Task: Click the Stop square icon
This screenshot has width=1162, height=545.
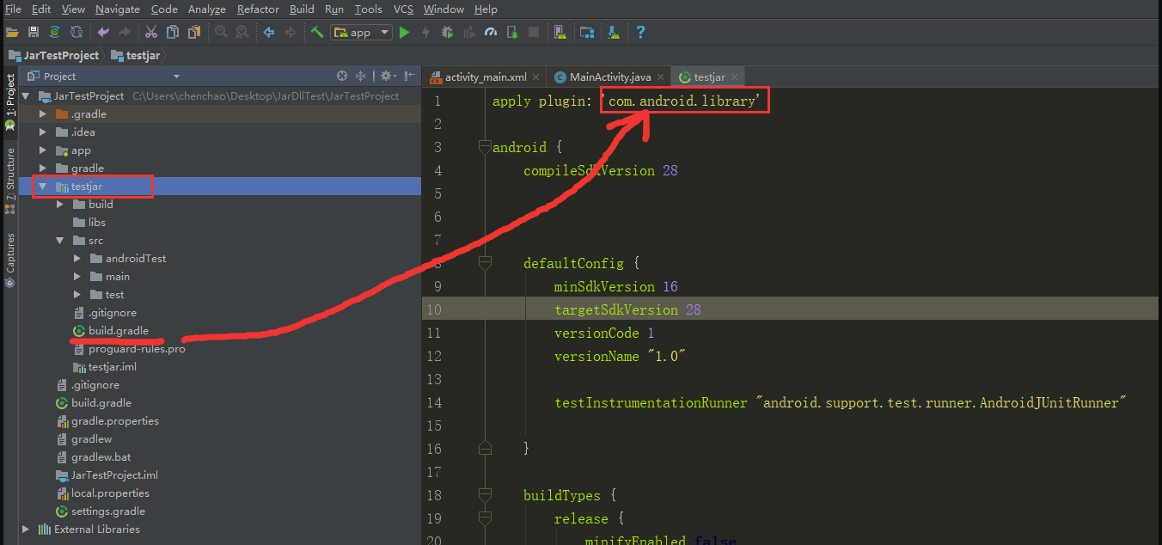Action: tap(534, 33)
